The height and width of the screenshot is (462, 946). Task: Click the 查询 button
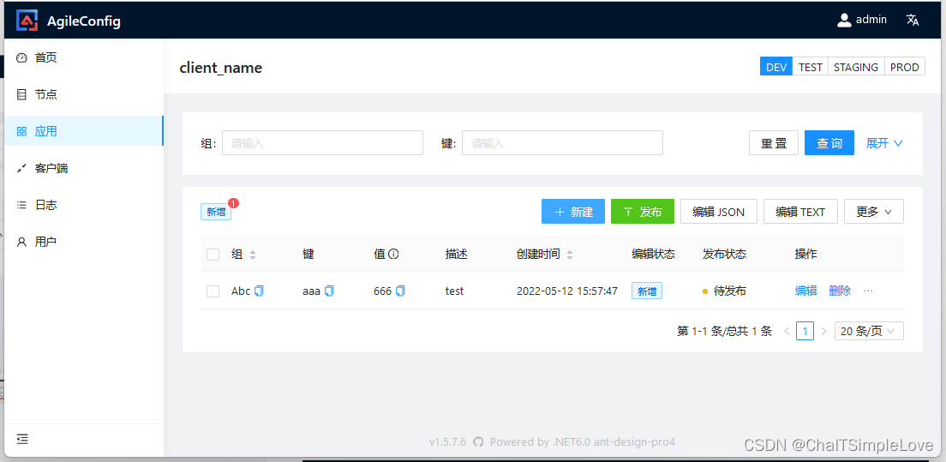(829, 143)
